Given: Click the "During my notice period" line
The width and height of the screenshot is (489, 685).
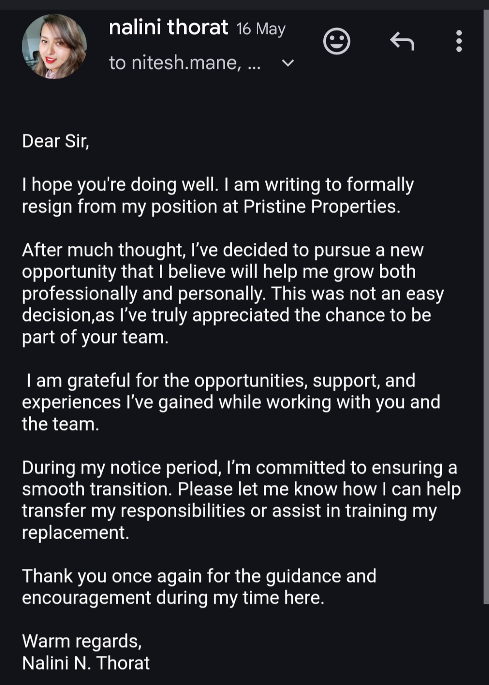Looking at the screenshot, I should tap(121, 468).
